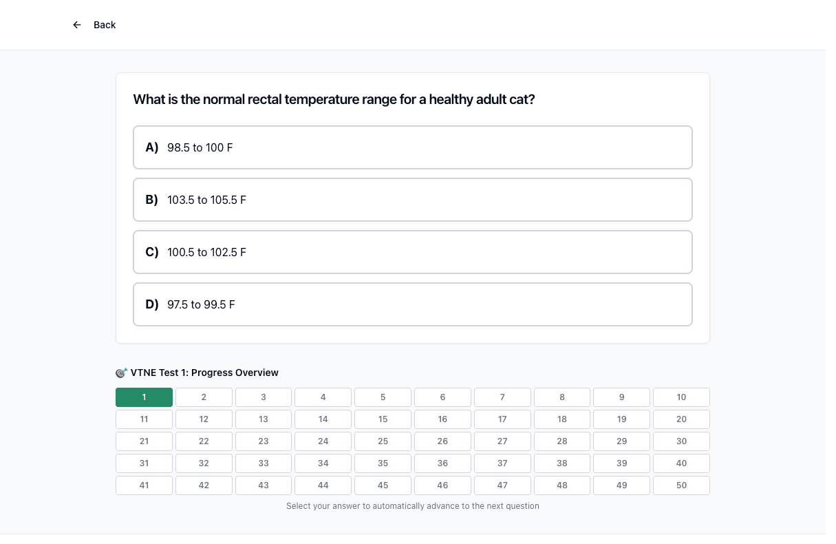Open question 31
The image size is (836, 544).
(x=144, y=463)
